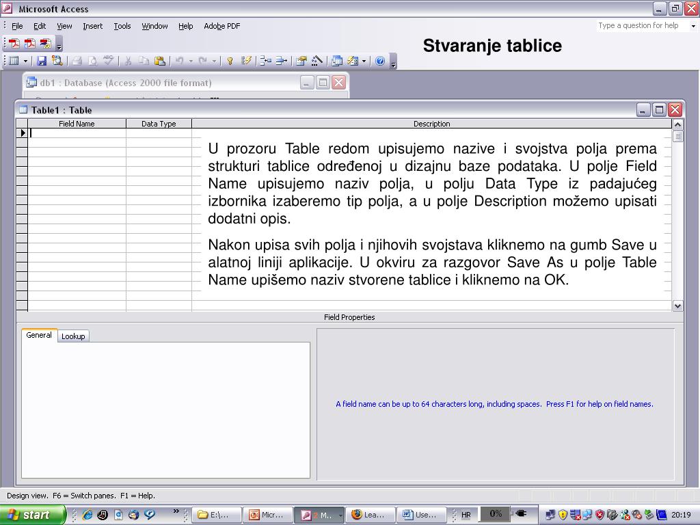Click the first row's Data Type cell
This screenshot has height=525, width=700.
[159, 133]
